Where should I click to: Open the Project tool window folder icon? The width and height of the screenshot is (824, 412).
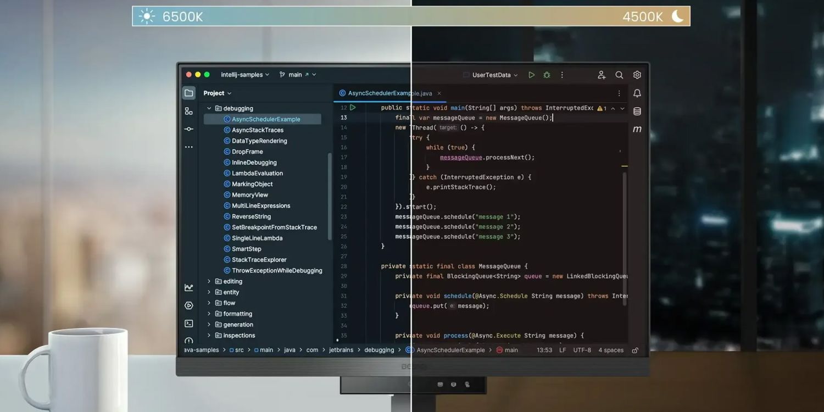click(189, 93)
